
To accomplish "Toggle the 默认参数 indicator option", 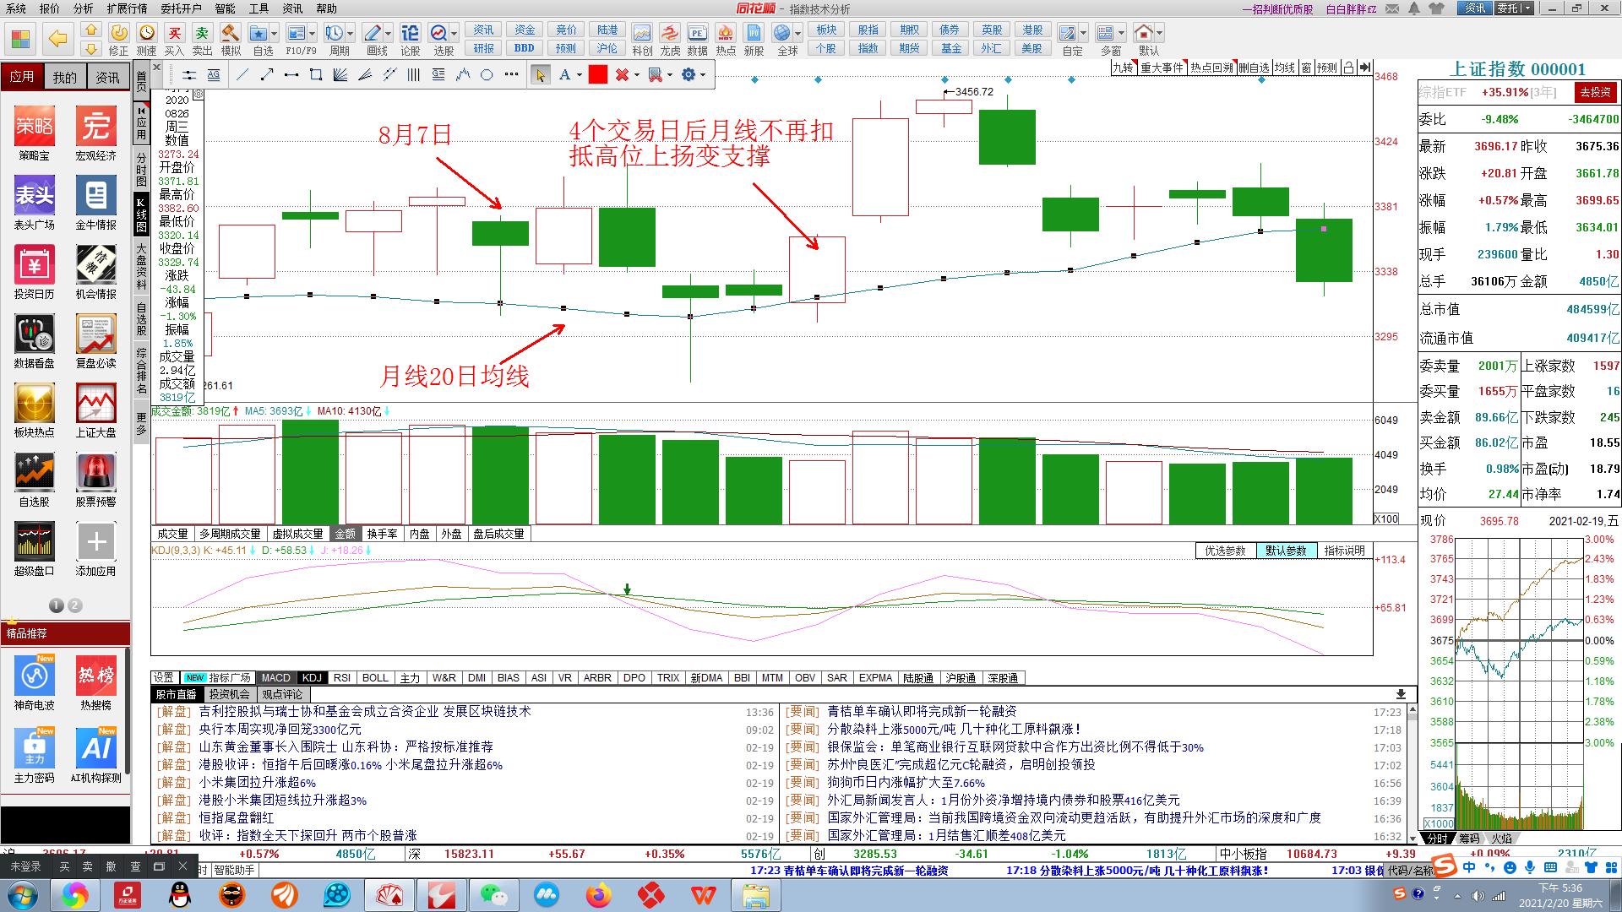I will [x=1285, y=551].
